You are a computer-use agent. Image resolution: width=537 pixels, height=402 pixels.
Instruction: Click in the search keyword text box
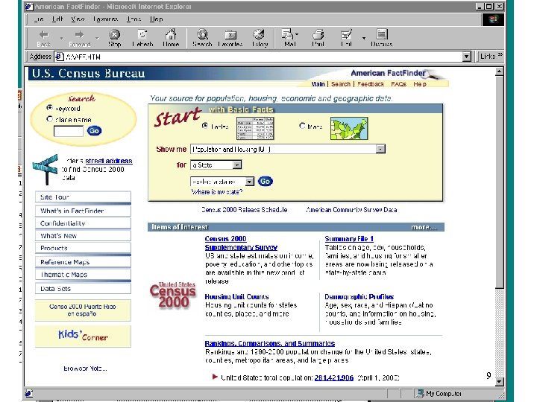69,131
